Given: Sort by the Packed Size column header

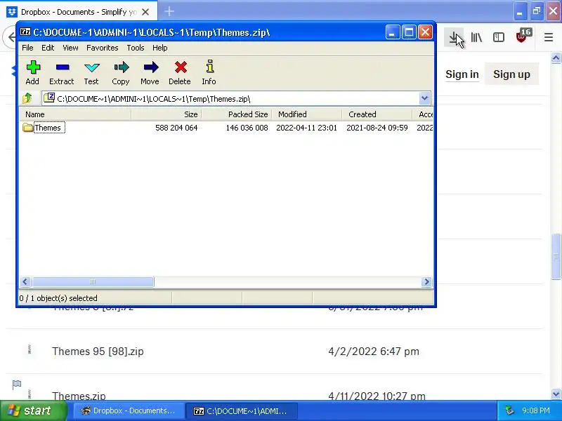Looking at the screenshot, I should click(x=237, y=114).
